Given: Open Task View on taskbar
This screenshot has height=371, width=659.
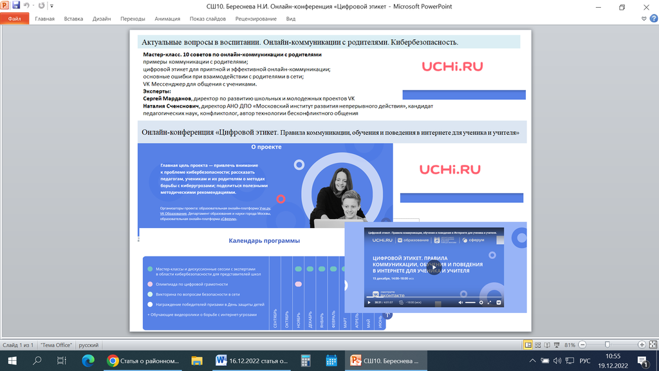Looking at the screenshot, I should click(61, 361).
